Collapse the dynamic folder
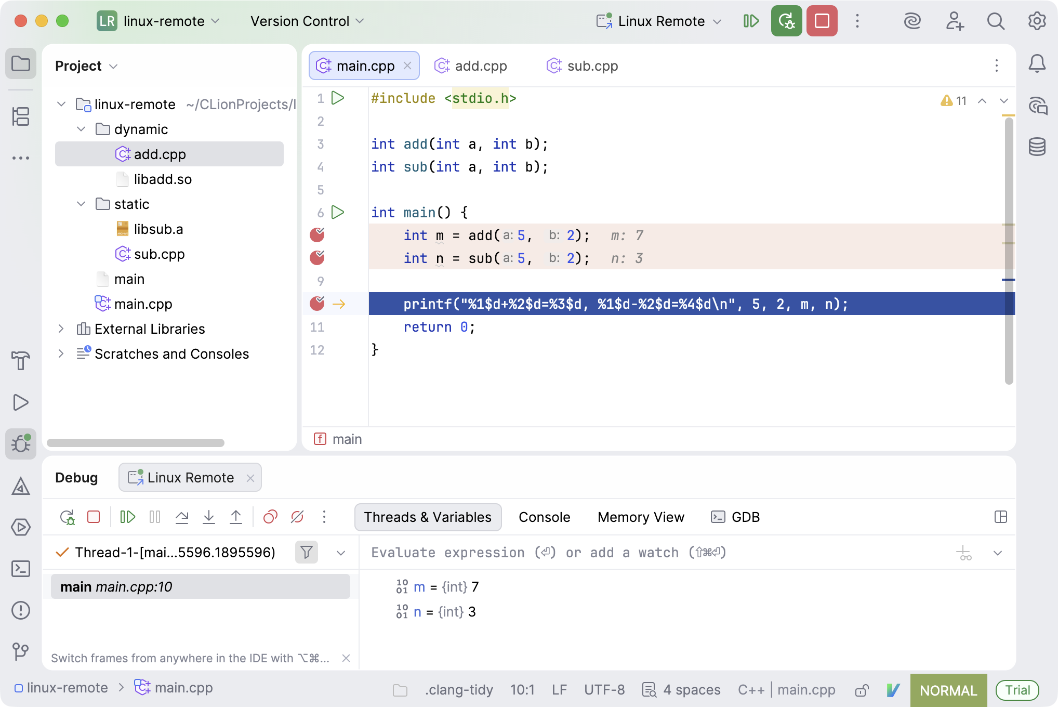Image resolution: width=1058 pixels, height=707 pixels. [81, 129]
